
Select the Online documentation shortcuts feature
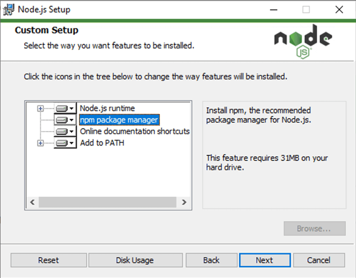point(135,131)
